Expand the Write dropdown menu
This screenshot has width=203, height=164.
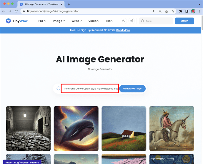click(x=76, y=21)
